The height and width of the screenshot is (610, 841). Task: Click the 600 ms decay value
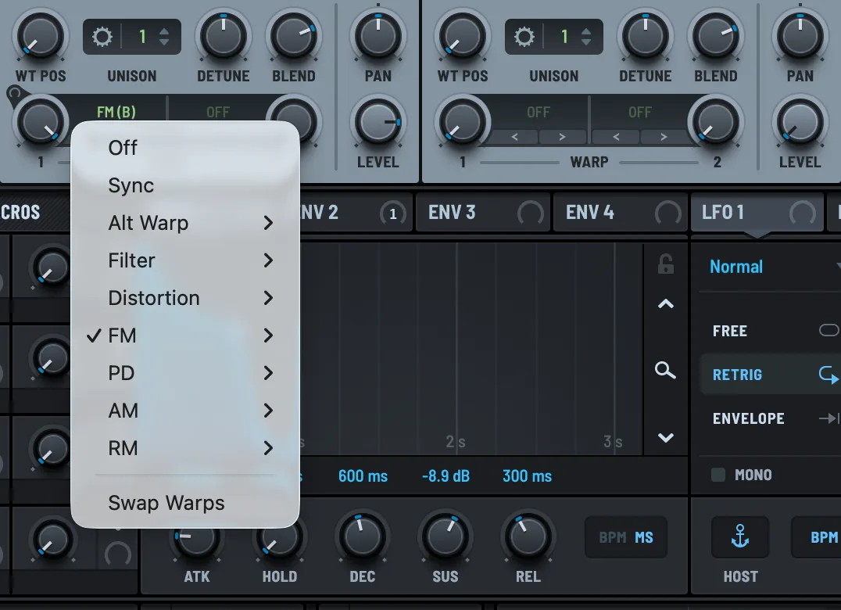click(363, 475)
